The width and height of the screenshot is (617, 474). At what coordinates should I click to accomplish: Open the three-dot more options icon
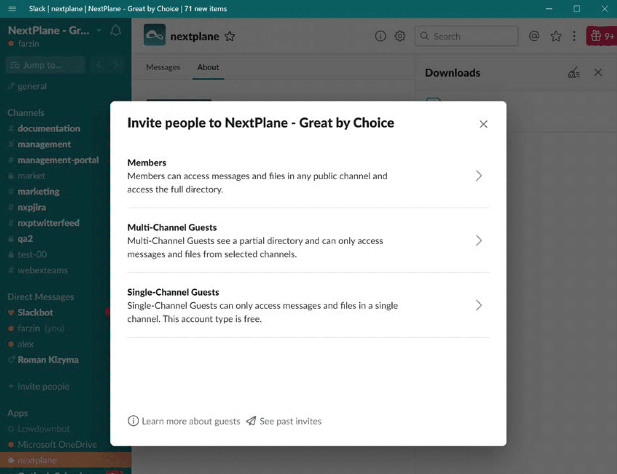[x=574, y=36]
